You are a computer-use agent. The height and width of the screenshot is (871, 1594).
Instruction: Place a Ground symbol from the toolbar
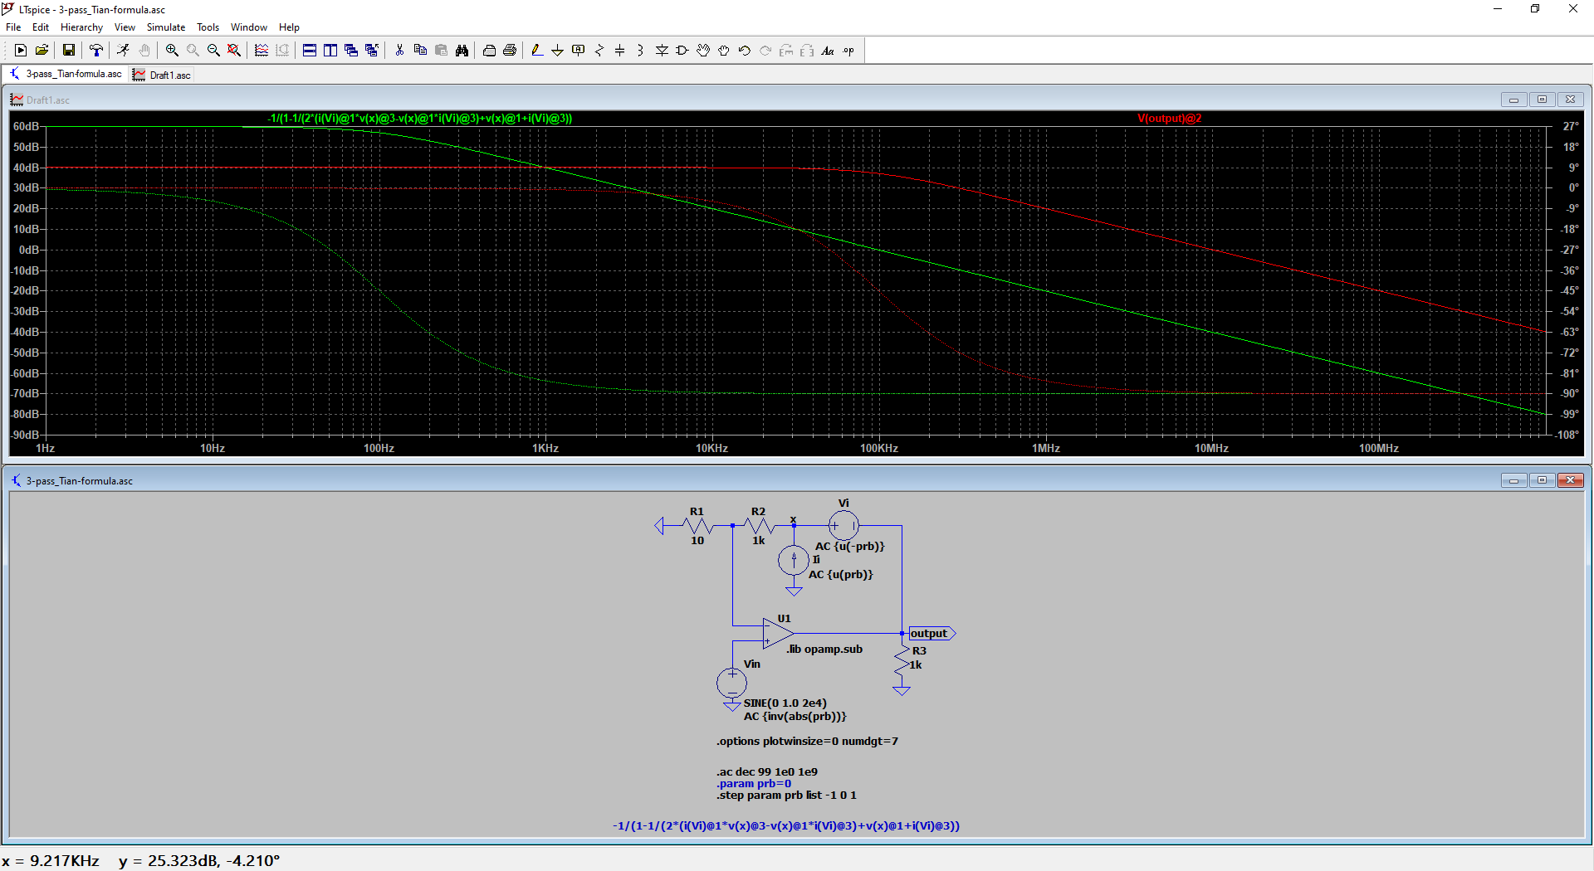[557, 51]
